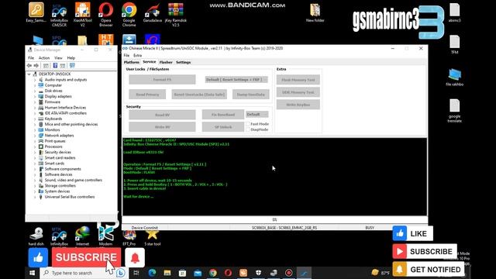The height and width of the screenshot is (279, 496).
Task: Switch to the Flasher tab
Action: point(166,62)
